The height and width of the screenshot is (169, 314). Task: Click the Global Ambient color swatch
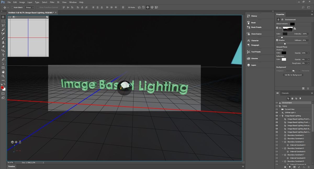pyautogui.click(x=292, y=24)
